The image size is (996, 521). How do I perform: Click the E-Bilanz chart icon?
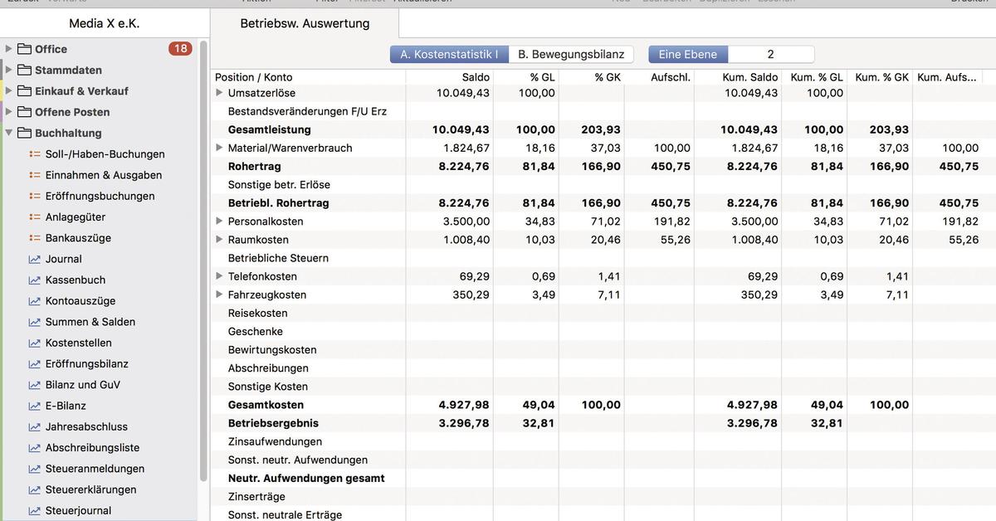pyautogui.click(x=35, y=406)
